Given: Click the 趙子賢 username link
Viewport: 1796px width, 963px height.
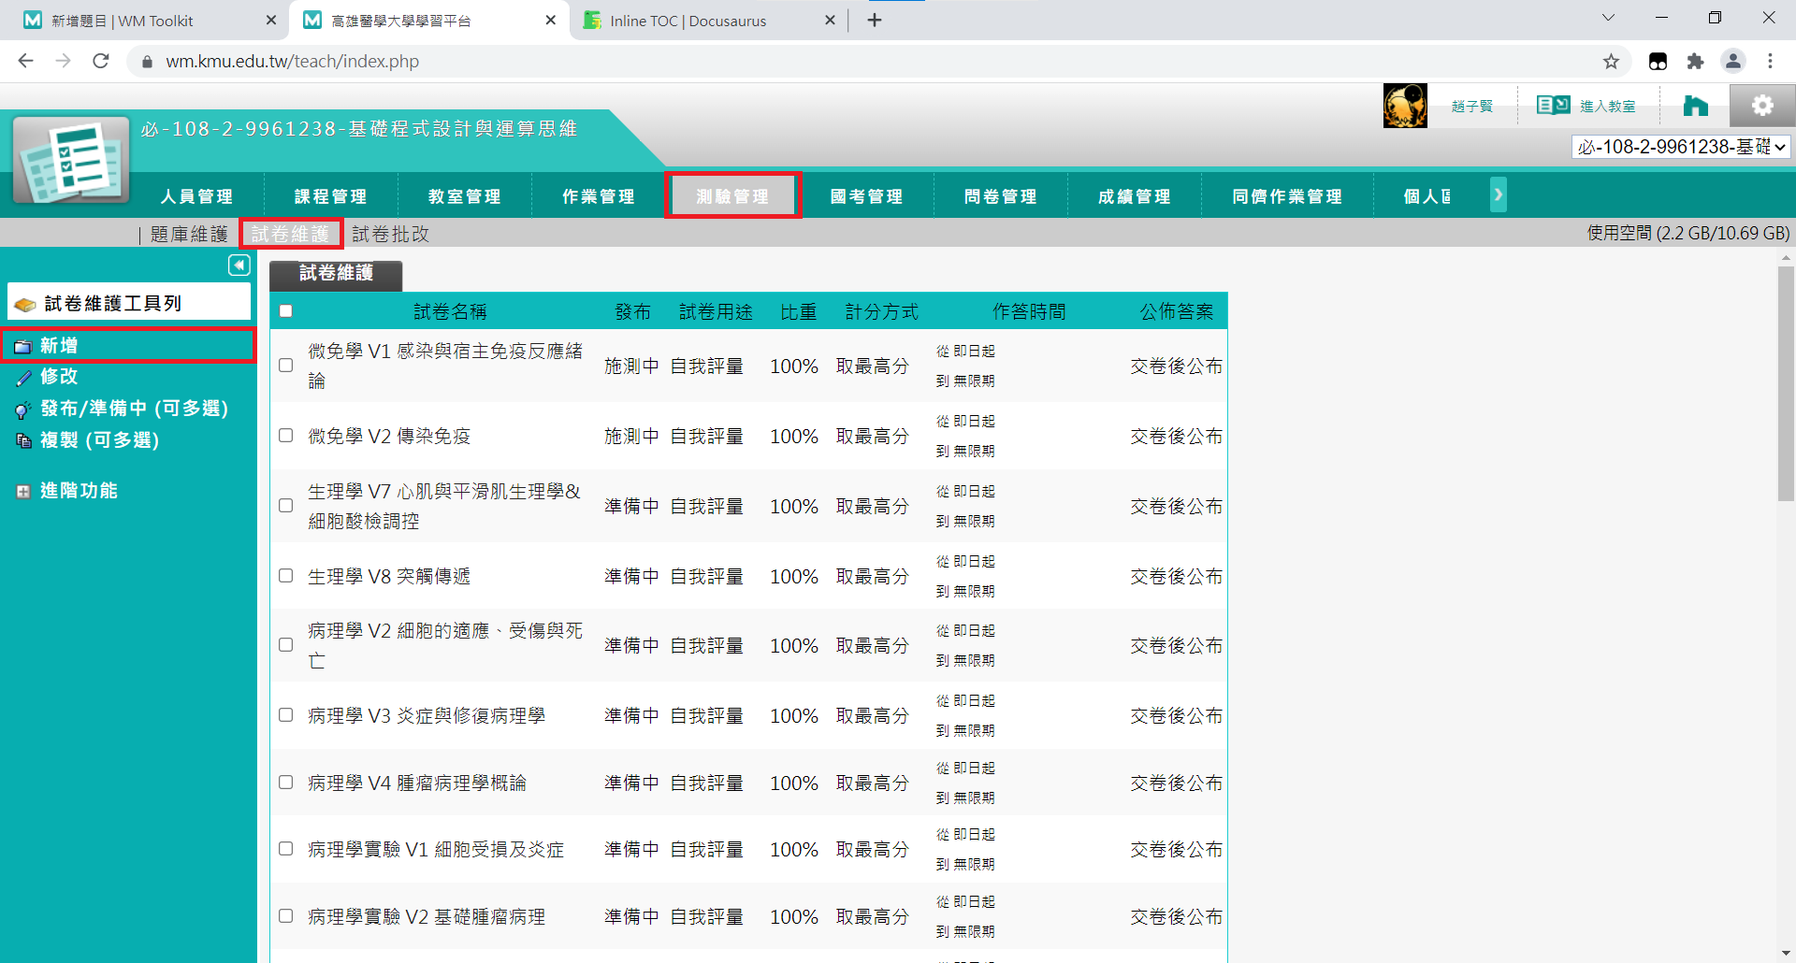Looking at the screenshot, I should pyautogui.click(x=1472, y=106).
